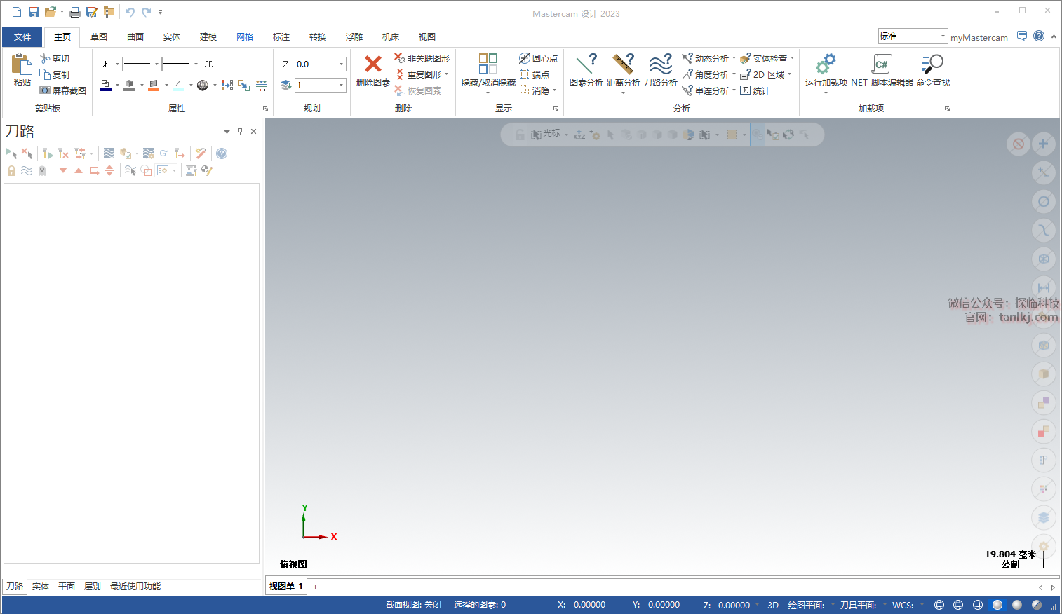The image size is (1062, 614).
Task: Click the 复制 copy button
Action: point(55,74)
